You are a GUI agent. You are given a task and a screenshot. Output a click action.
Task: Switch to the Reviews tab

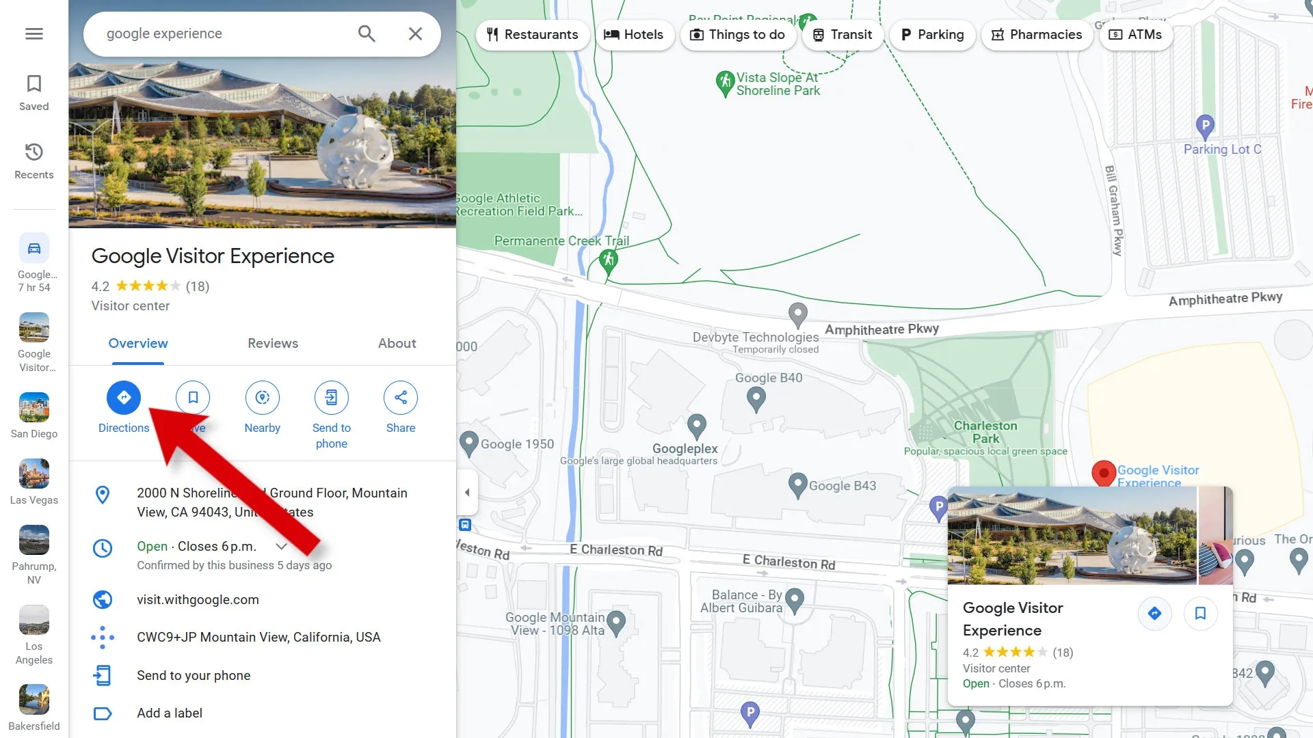pos(273,343)
